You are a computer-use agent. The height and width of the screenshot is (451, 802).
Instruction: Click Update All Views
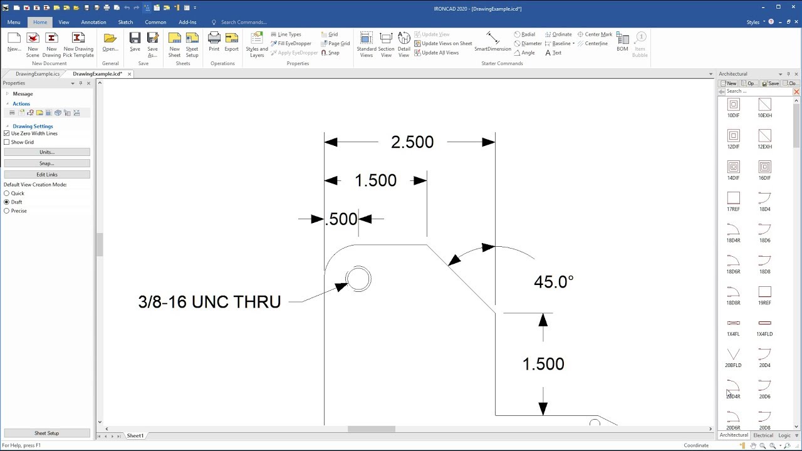pyautogui.click(x=436, y=53)
